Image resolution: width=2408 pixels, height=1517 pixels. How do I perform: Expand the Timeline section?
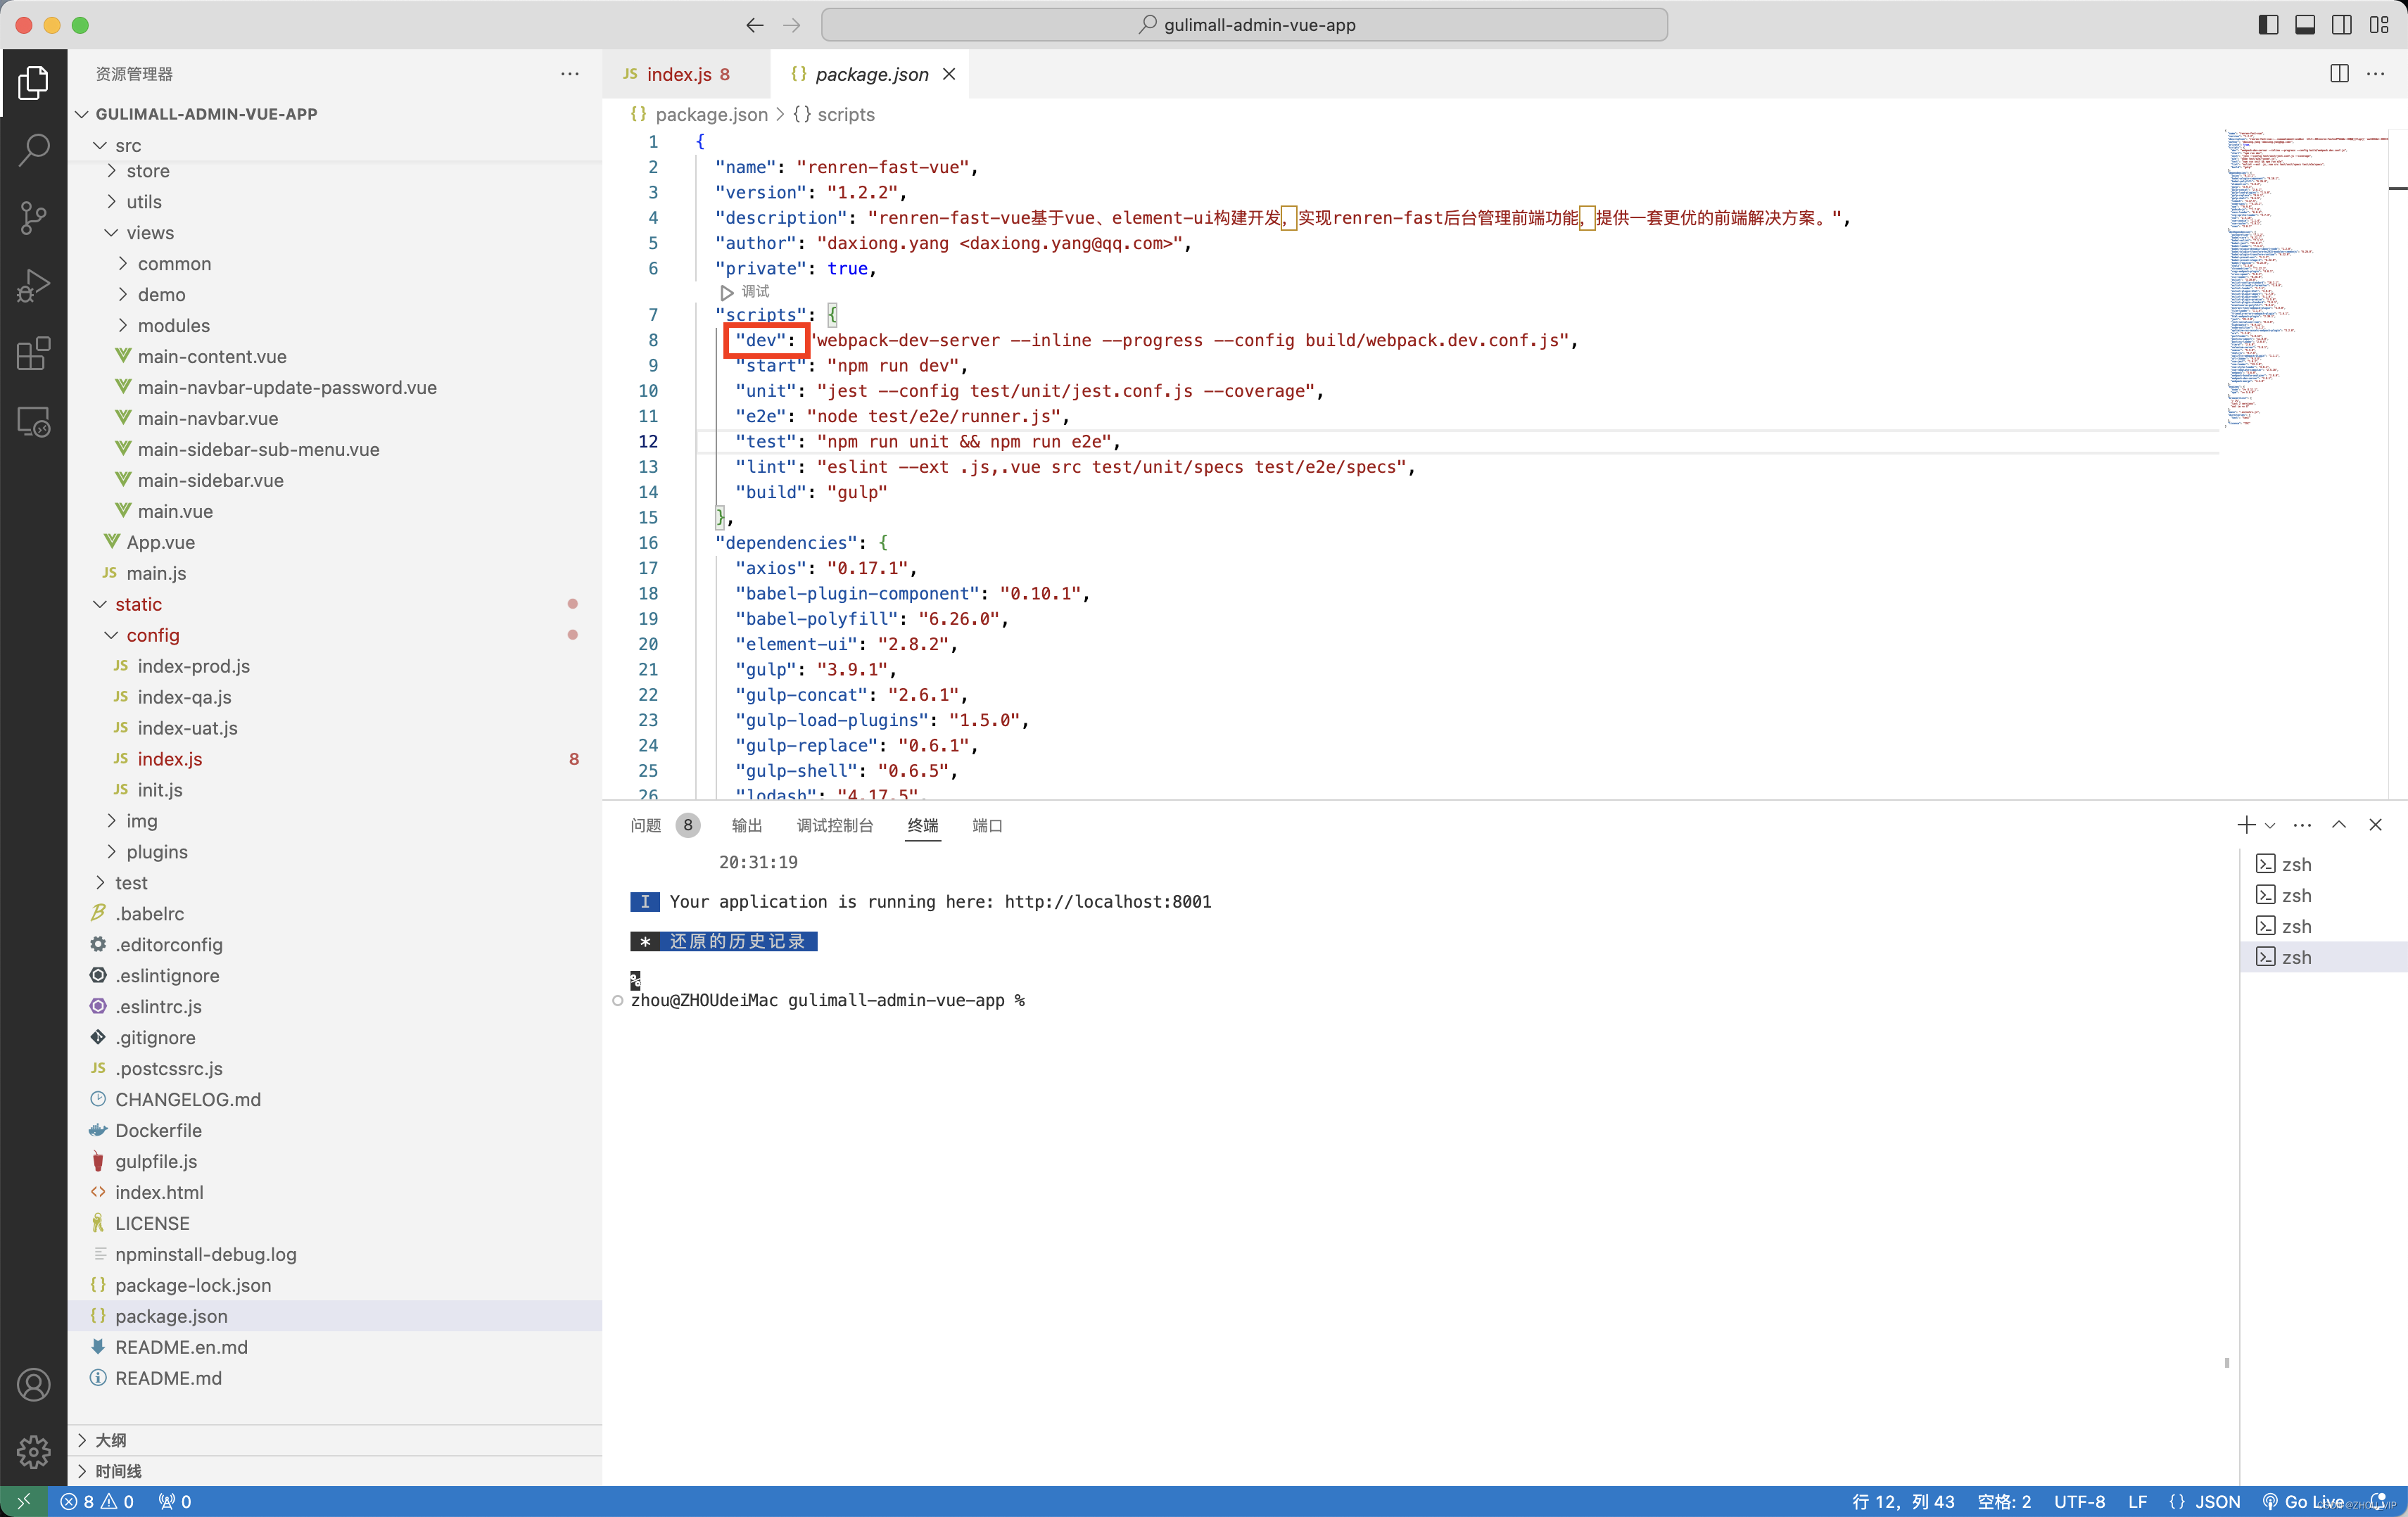(334, 1471)
